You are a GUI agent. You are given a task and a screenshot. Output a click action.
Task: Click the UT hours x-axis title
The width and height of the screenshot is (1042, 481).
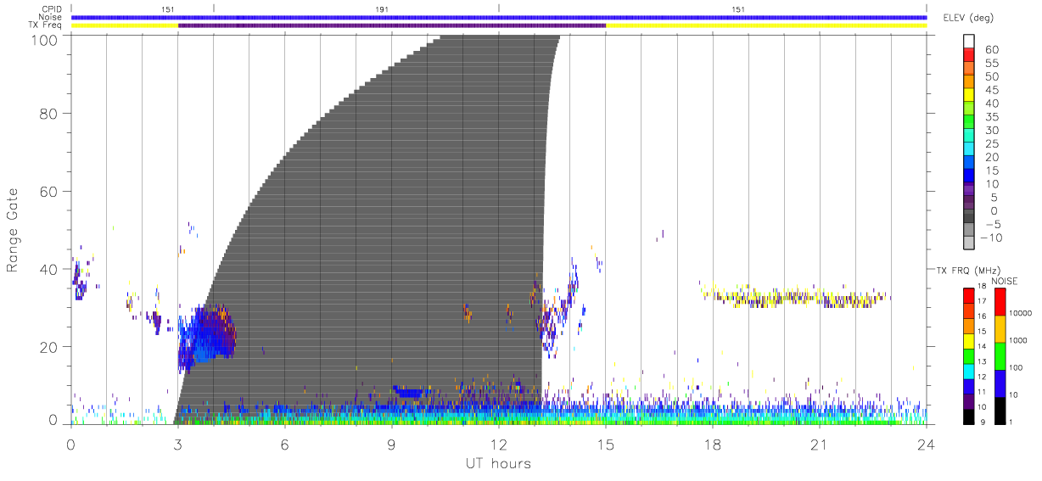[498, 464]
